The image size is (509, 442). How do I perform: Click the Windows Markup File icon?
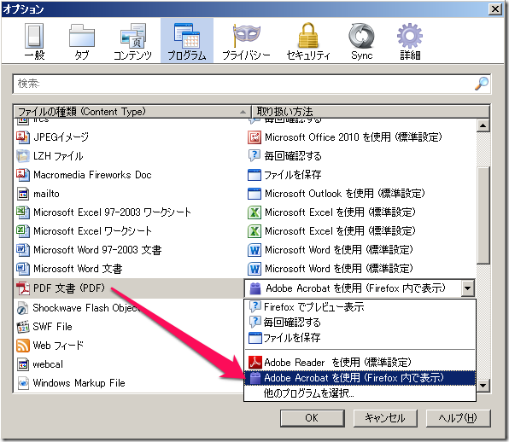point(23,383)
